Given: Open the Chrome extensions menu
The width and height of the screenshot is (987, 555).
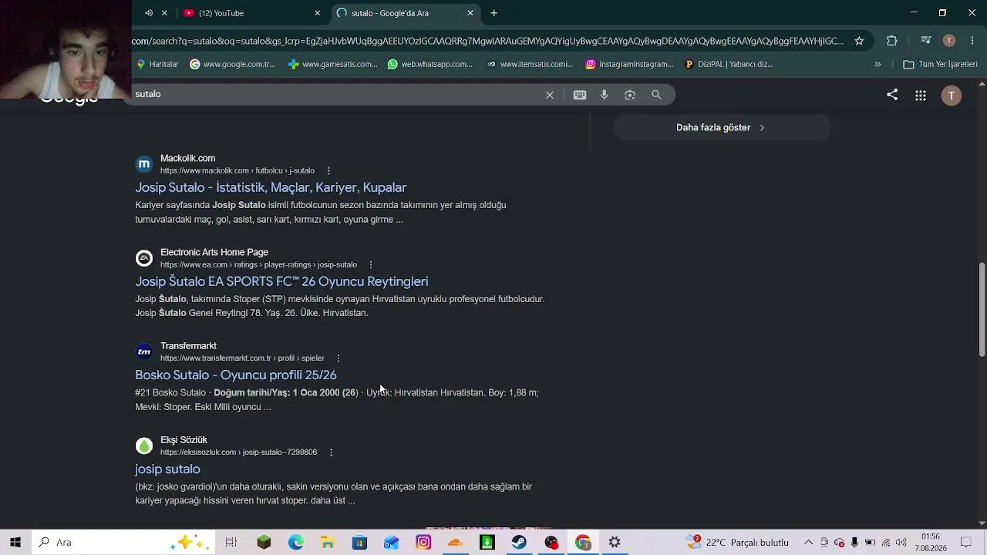Looking at the screenshot, I should coord(892,41).
